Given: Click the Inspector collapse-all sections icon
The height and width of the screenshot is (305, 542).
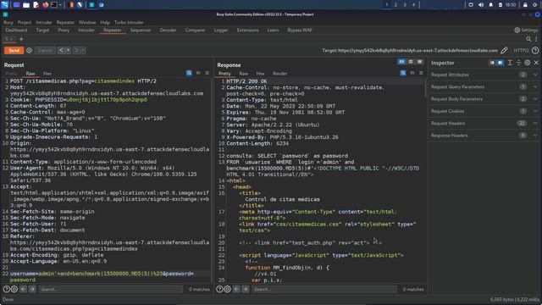Looking at the screenshot, I should click(x=518, y=63).
